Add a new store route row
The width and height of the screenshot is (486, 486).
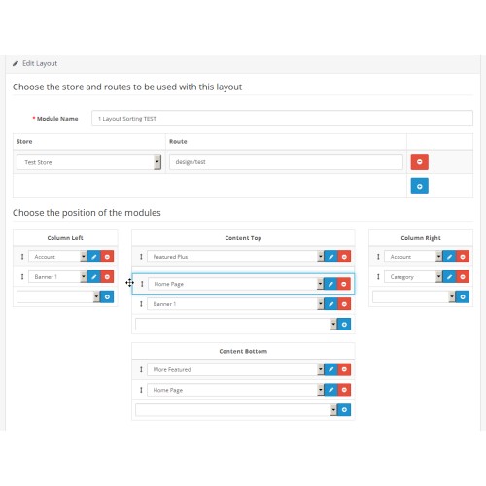click(419, 186)
